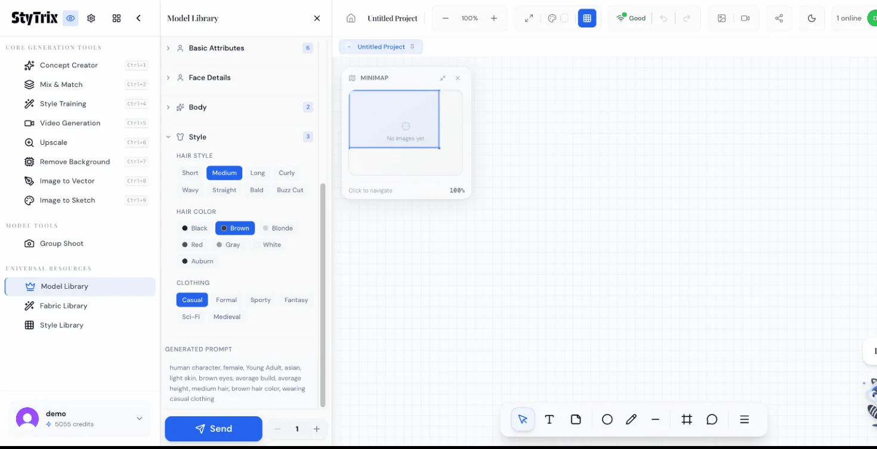Screen dimensions: 877x449
Task: Toggle the eye icon next to StyTrix logo
Action: click(x=71, y=18)
